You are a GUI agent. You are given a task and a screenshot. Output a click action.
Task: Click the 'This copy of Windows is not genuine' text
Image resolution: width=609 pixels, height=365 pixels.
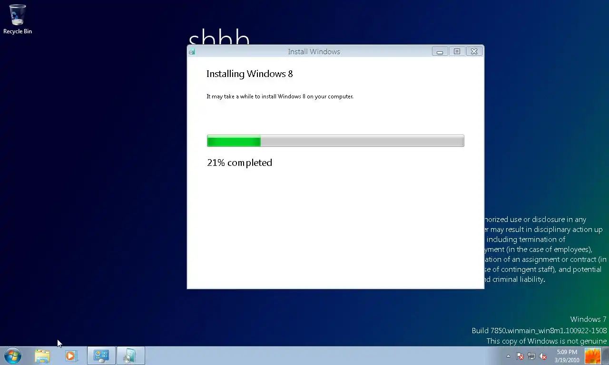(546, 341)
